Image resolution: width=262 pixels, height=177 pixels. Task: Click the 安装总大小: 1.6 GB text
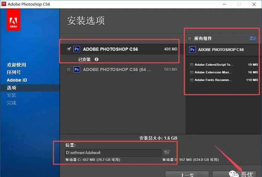click(158, 138)
